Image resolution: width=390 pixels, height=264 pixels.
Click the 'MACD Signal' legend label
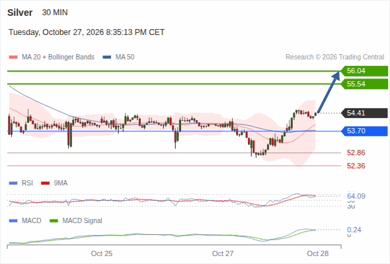[83, 221]
